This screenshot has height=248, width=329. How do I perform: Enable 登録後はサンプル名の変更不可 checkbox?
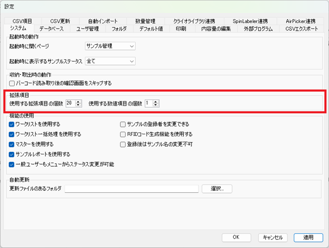coord(123,145)
